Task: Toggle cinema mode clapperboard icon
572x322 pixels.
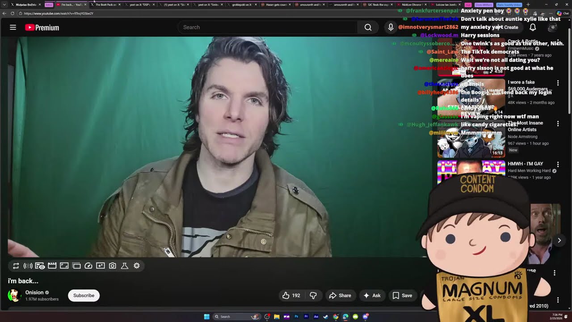Action: pyautogui.click(x=52, y=266)
